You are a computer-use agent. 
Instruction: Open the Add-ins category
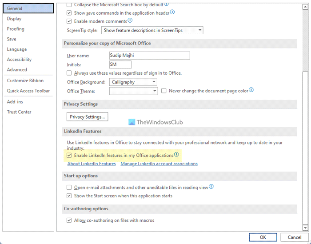pos(28,102)
